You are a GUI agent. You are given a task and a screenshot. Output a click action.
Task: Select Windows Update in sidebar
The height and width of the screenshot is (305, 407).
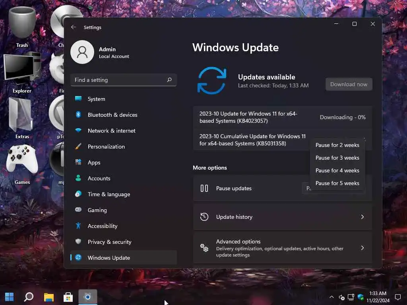(x=124, y=258)
